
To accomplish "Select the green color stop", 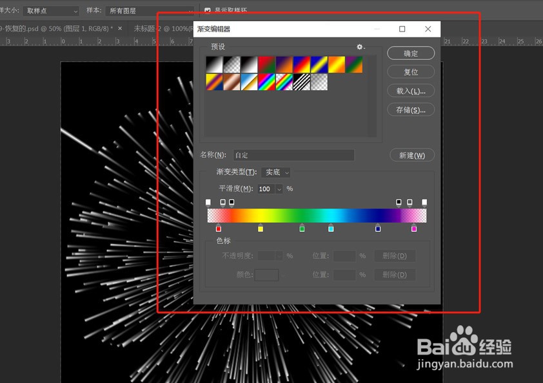I will coord(302,228).
